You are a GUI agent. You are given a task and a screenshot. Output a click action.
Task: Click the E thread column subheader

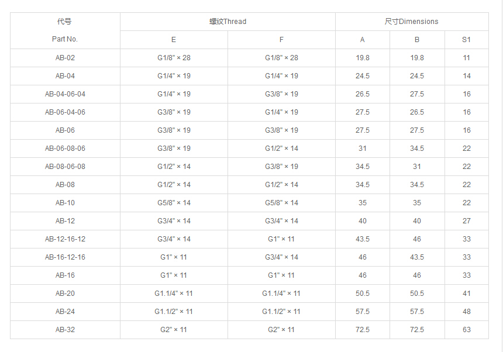tap(174, 40)
